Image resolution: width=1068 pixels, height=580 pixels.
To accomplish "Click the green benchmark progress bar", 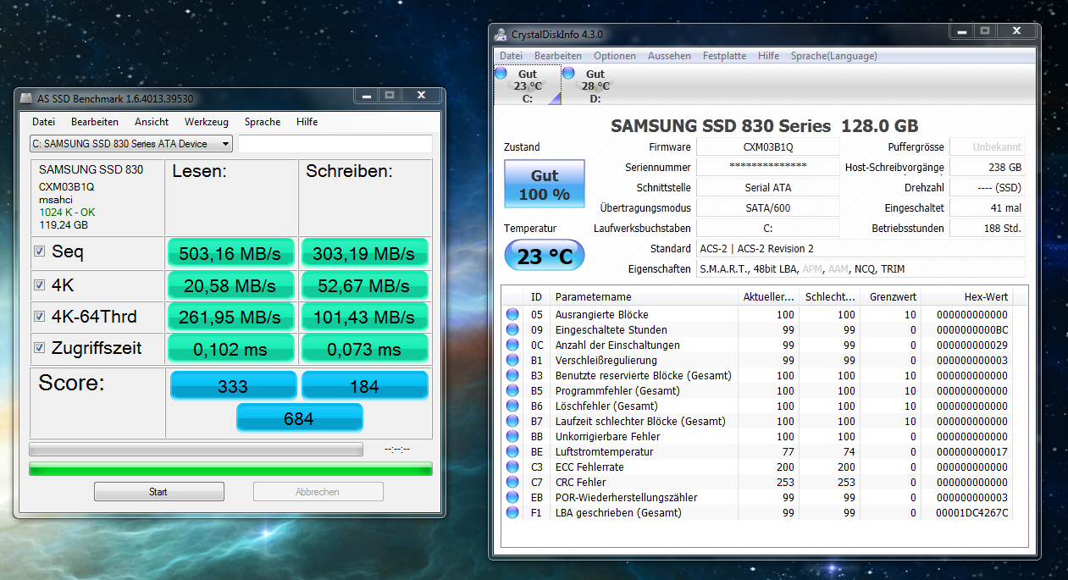I will [x=230, y=468].
